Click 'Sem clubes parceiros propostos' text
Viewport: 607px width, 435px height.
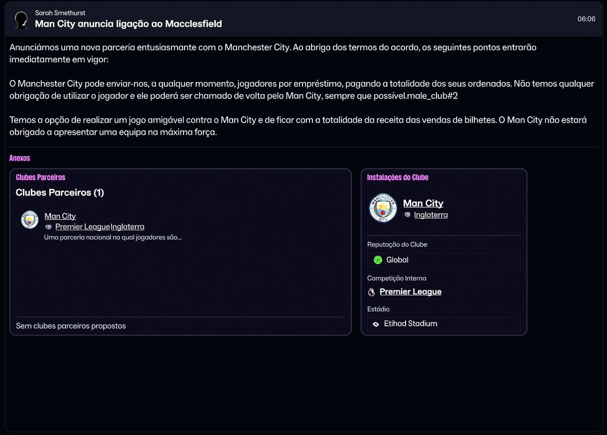(x=71, y=326)
